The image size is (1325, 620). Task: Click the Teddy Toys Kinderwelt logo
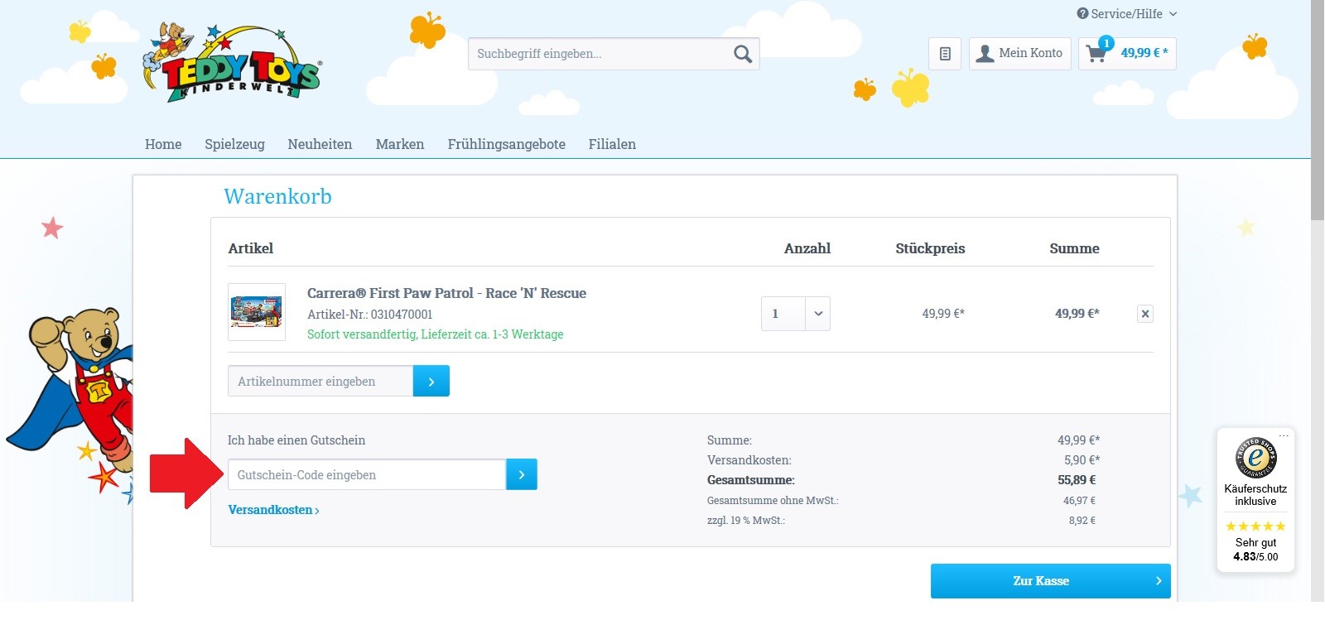point(232,63)
